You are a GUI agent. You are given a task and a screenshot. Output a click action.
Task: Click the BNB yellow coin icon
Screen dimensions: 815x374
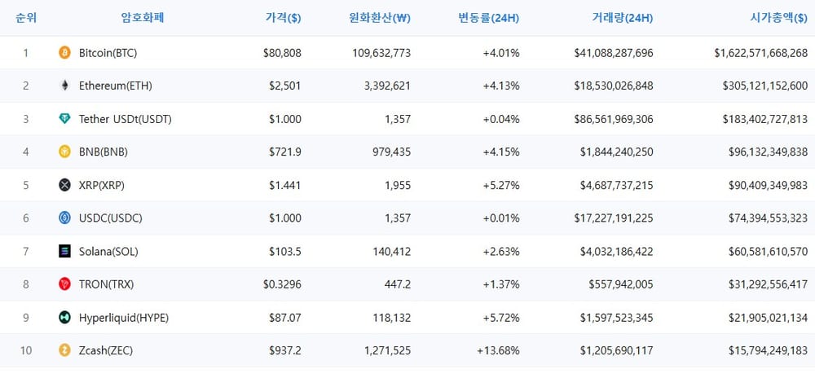(64, 152)
